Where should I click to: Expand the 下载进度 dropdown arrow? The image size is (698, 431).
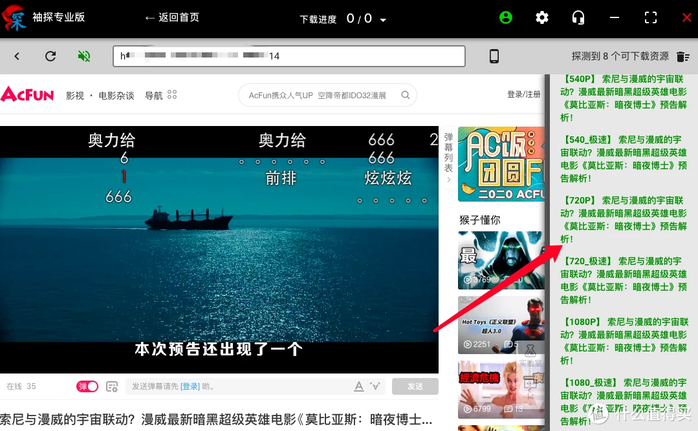click(383, 20)
